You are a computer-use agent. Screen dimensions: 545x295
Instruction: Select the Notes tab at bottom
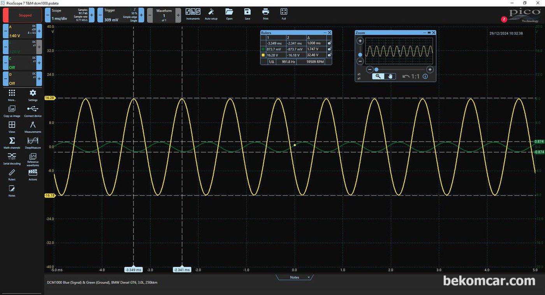(294, 277)
